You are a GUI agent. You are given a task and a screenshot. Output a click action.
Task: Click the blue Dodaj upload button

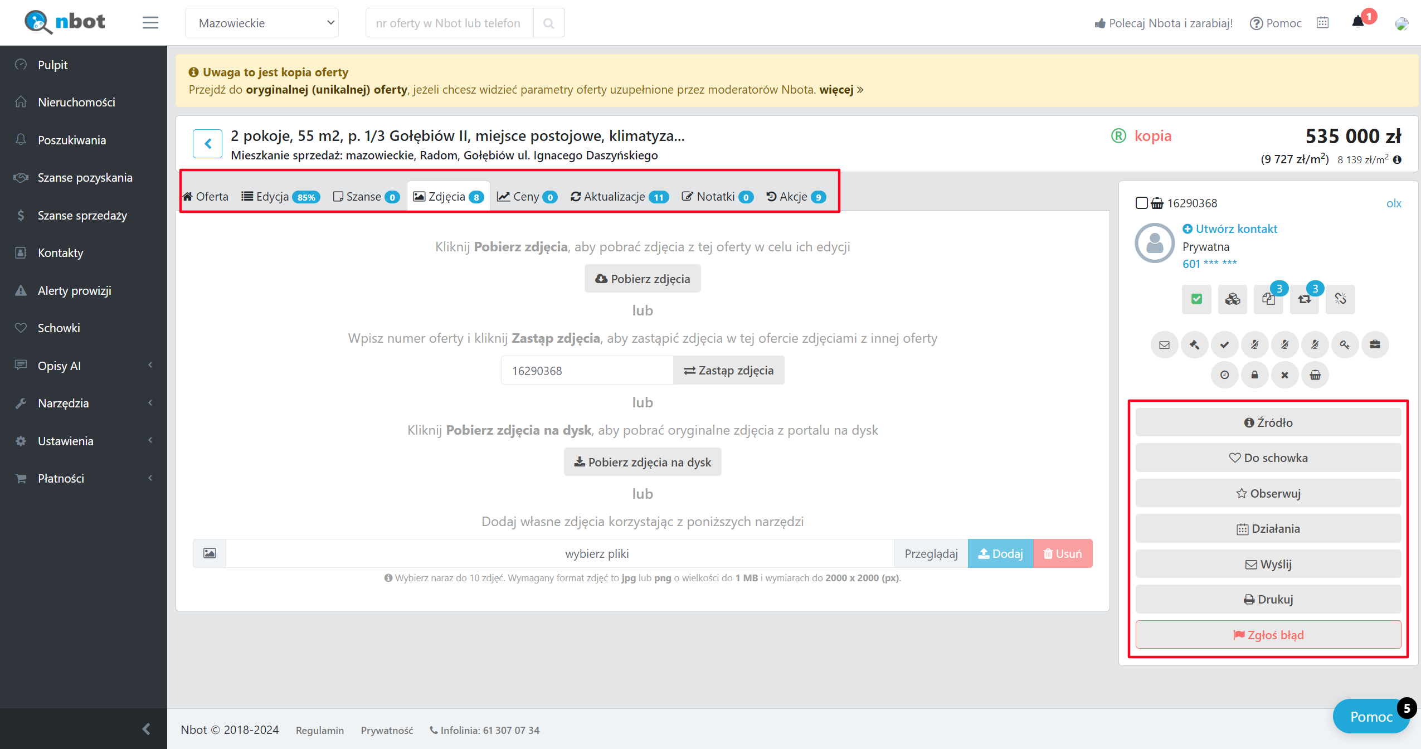click(x=1000, y=553)
